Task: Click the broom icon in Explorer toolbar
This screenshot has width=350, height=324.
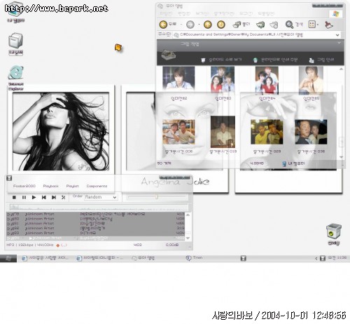Action: coord(329,25)
